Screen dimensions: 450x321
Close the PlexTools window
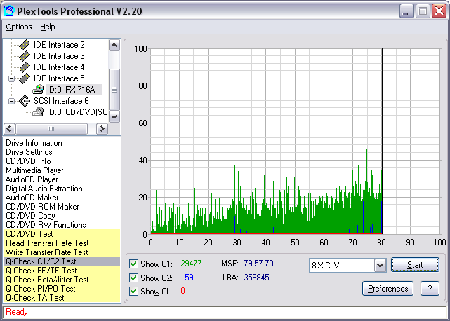[439, 11]
